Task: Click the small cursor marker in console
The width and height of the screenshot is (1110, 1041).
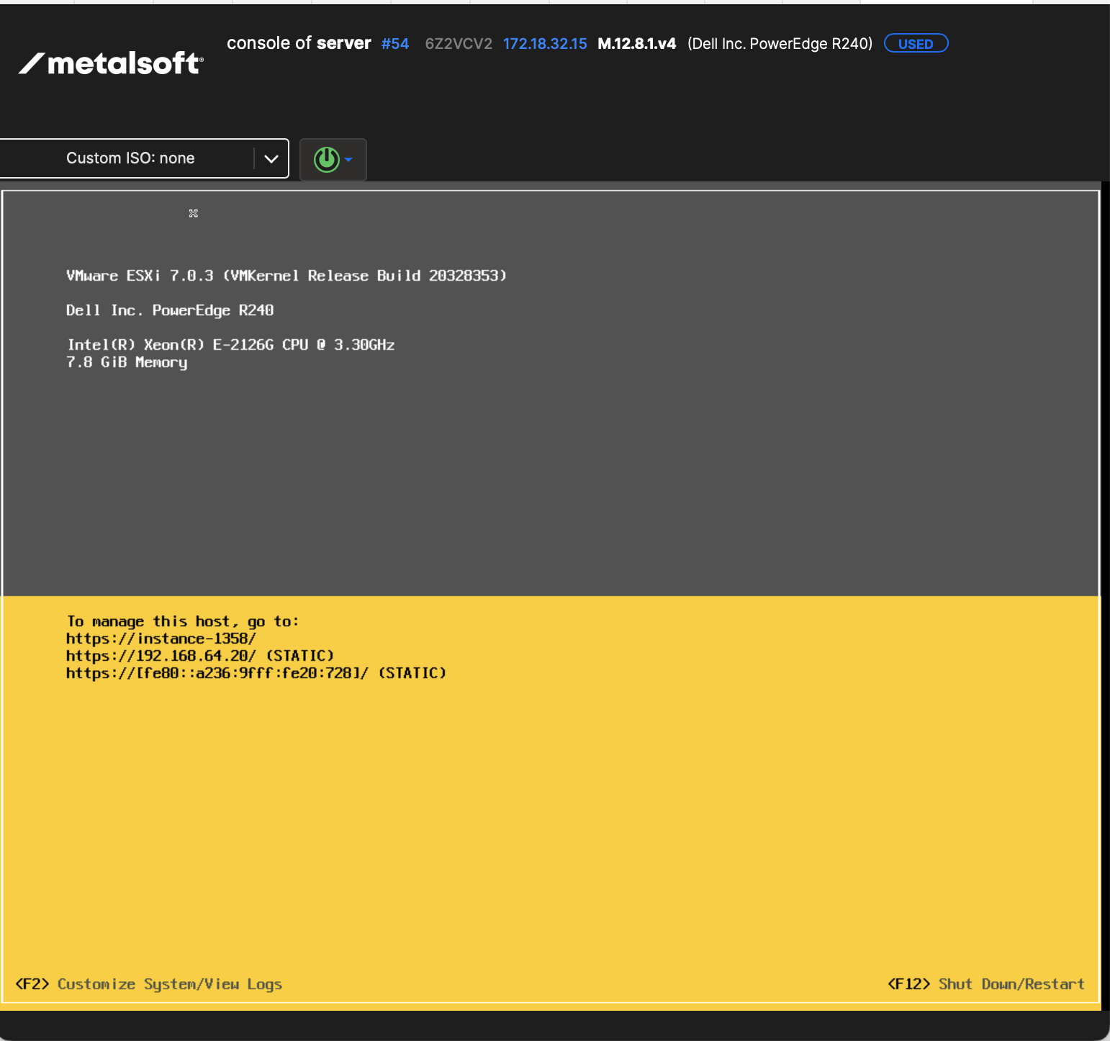Action: pos(194,213)
